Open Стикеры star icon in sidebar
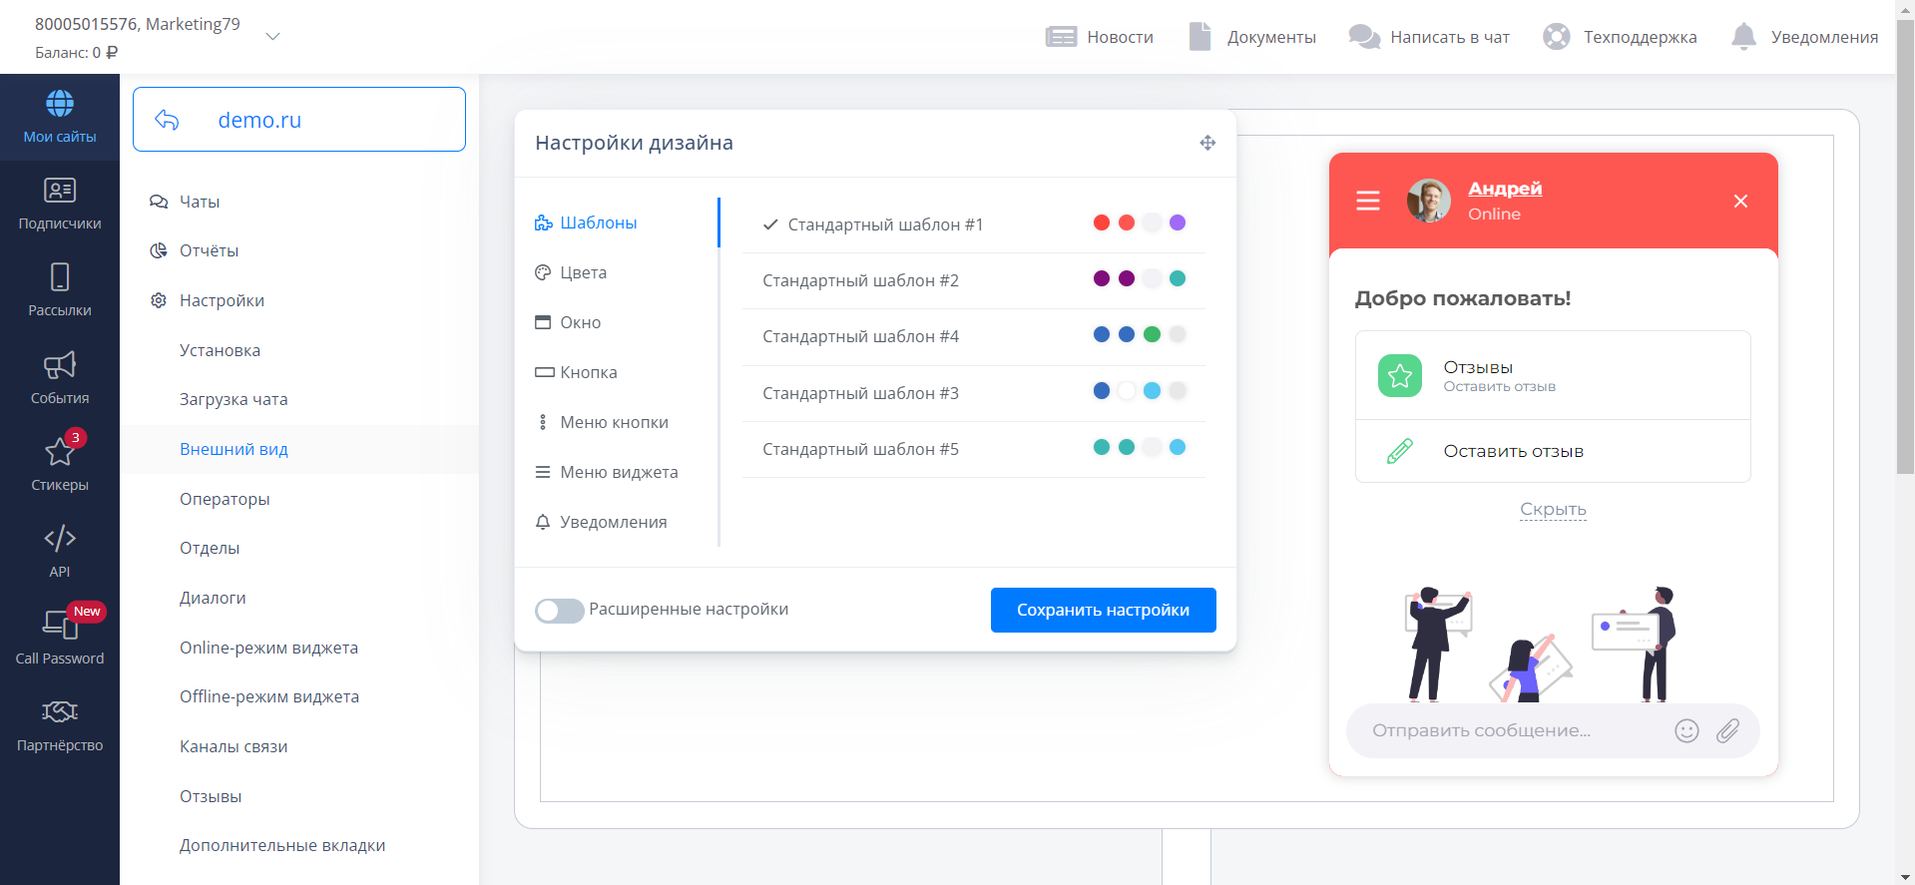The image size is (1915, 885). point(60,451)
